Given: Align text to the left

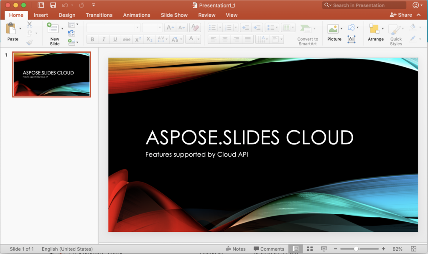Looking at the screenshot, I should tap(214, 40).
